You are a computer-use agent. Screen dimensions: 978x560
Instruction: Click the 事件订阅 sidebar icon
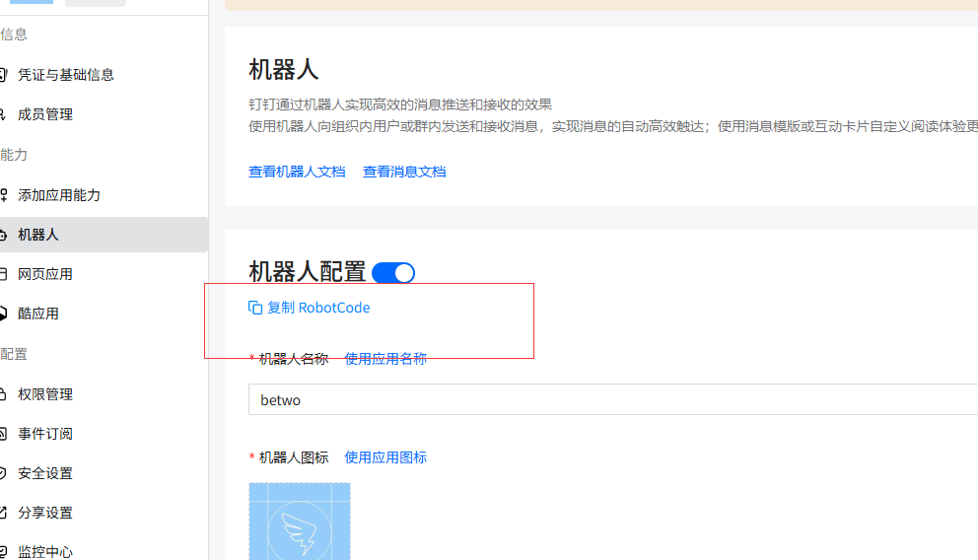3,434
